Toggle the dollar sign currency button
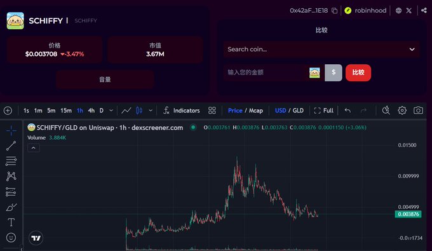The image size is (432, 251). [334, 72]
